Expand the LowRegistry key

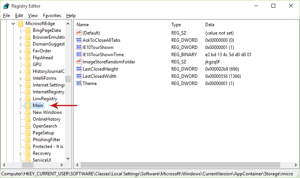pos(20,99)
